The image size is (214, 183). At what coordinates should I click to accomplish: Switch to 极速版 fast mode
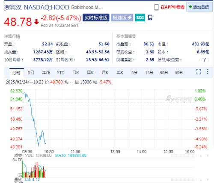(x=122, y=18)
